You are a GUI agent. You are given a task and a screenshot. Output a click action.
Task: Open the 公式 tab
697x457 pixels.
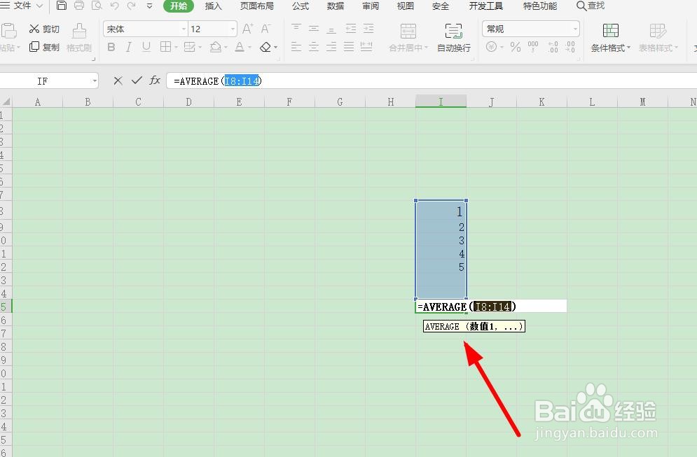click(301, 6)
